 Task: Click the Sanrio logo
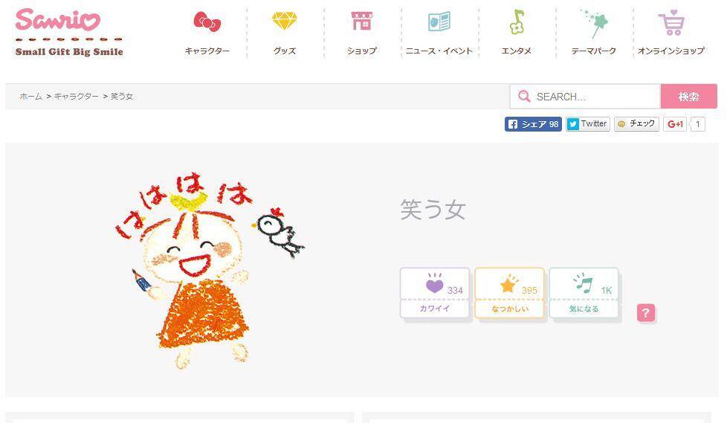(69, 33)
